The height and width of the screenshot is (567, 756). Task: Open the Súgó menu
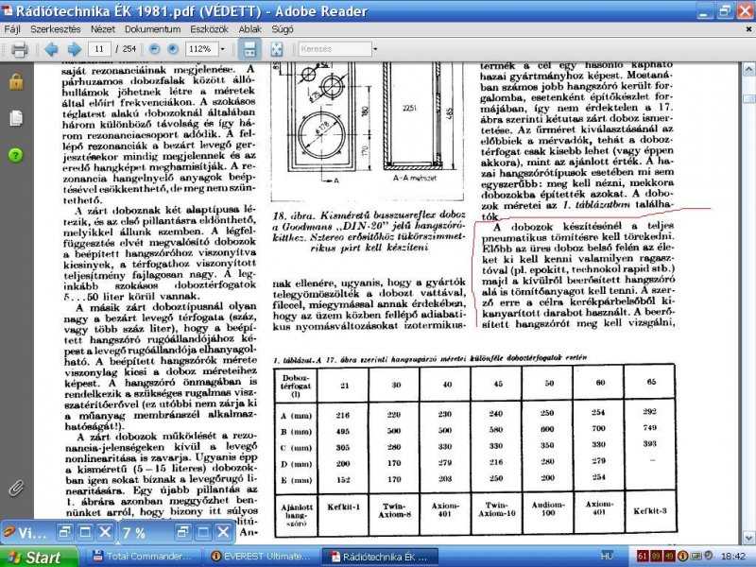[282, 29]
